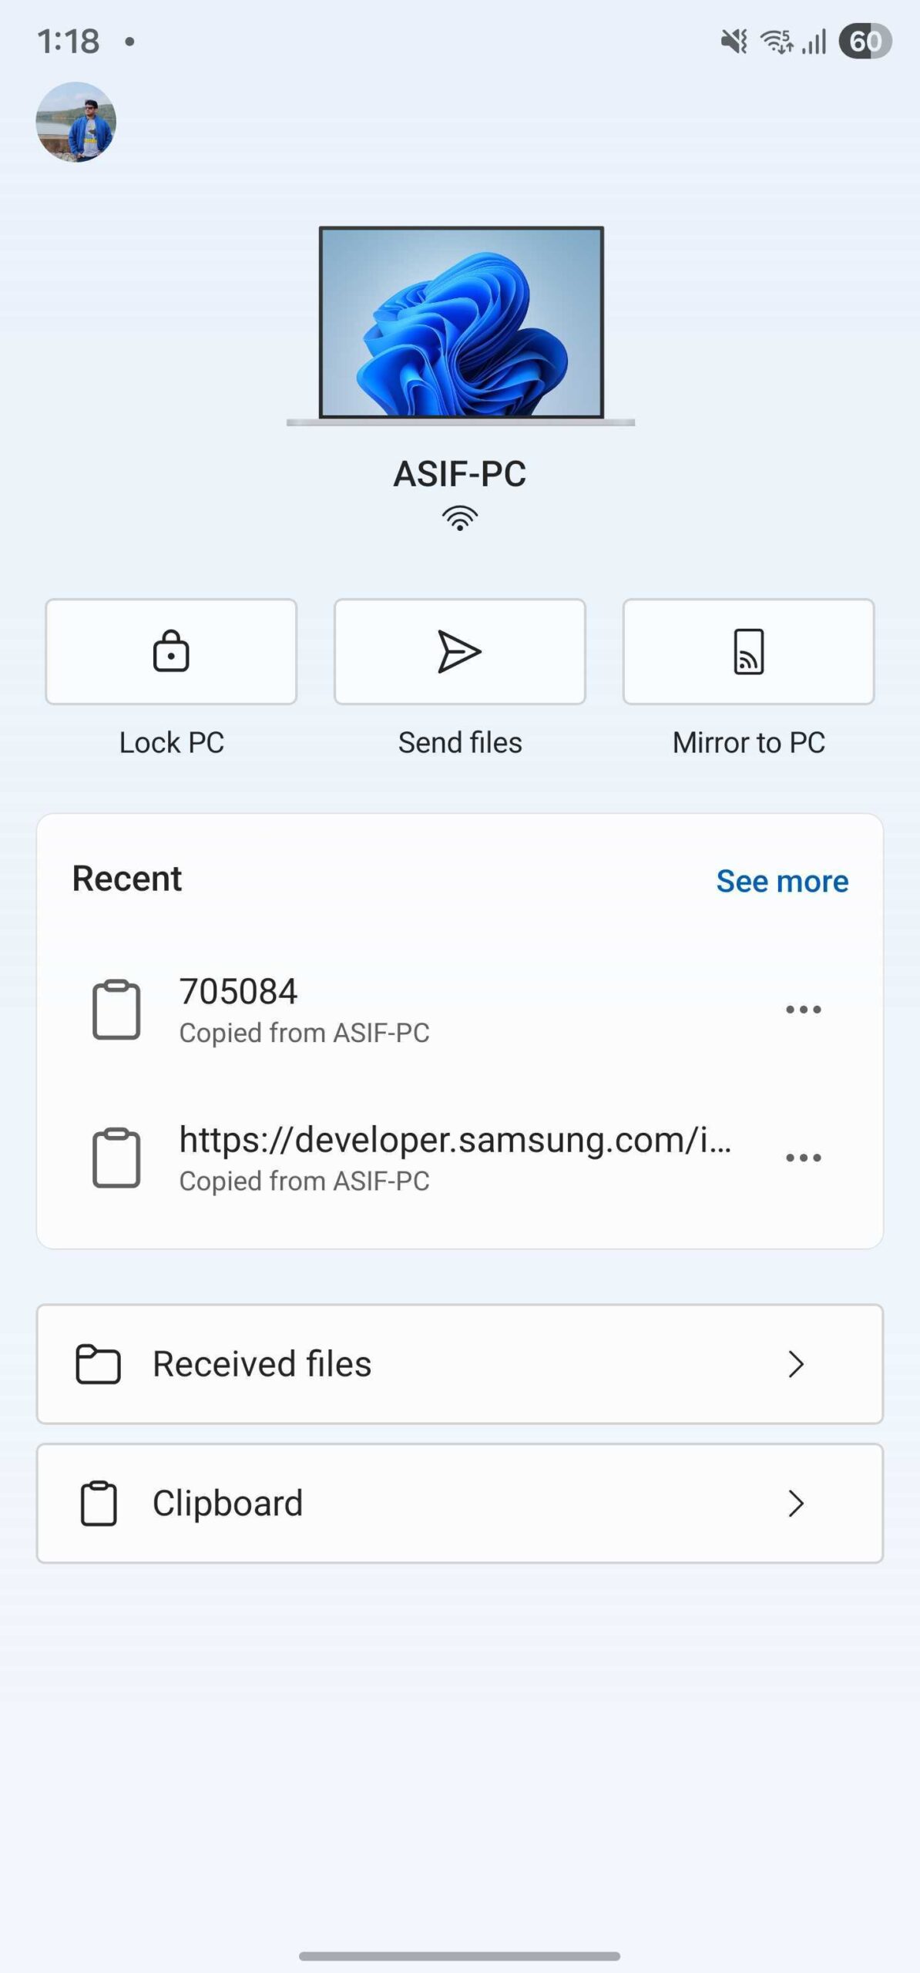The height and width of the screenshot is (1973, 920).
Task: Tap the status bar battery indicator
Action: pyautogui.click(x=865, y=41)
